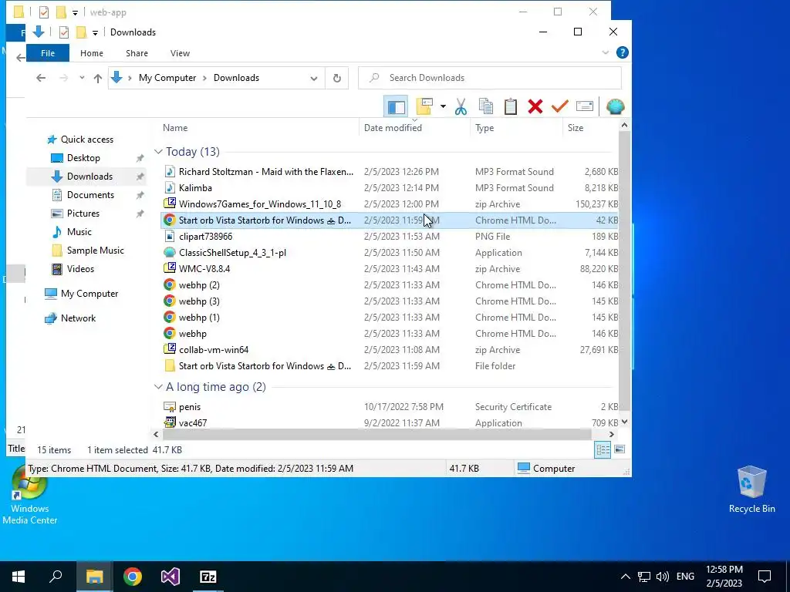
Task: Open Recycle Bin on desktop
Action: pos(751,489)
